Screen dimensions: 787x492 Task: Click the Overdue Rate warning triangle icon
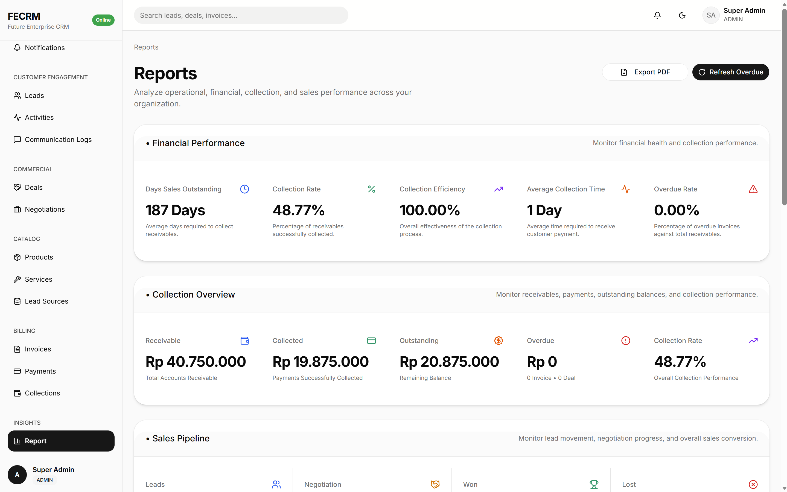[753, 189]
